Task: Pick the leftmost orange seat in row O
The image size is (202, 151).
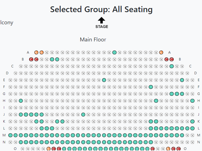Action: tap(49, 149)
